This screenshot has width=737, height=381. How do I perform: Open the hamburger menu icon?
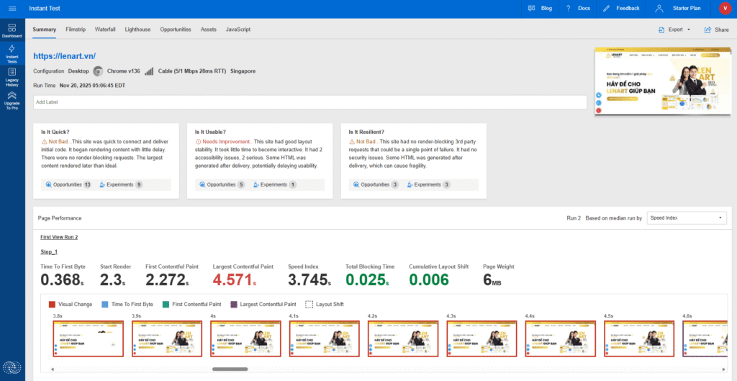coord(12,9)
